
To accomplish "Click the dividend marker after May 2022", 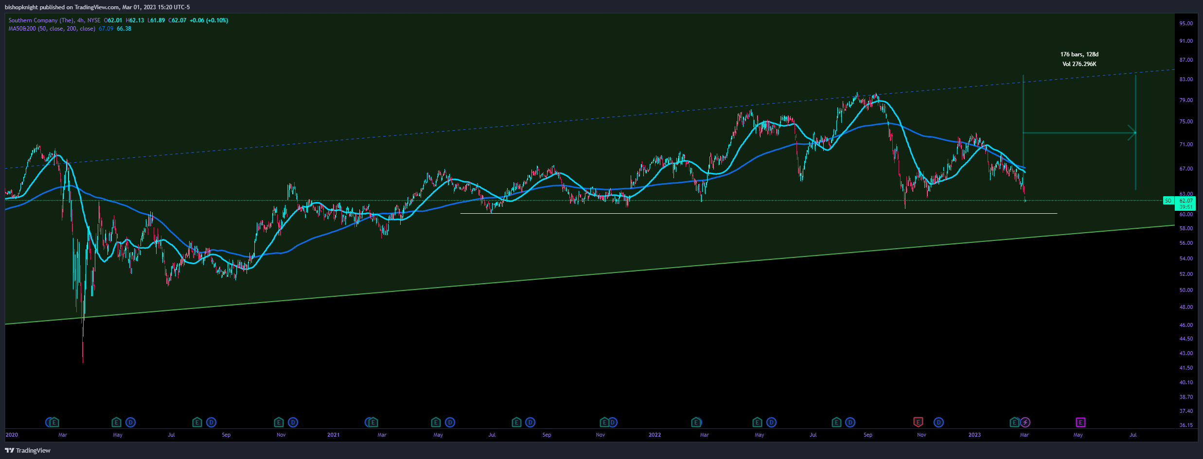I will (x=772, y=423).
